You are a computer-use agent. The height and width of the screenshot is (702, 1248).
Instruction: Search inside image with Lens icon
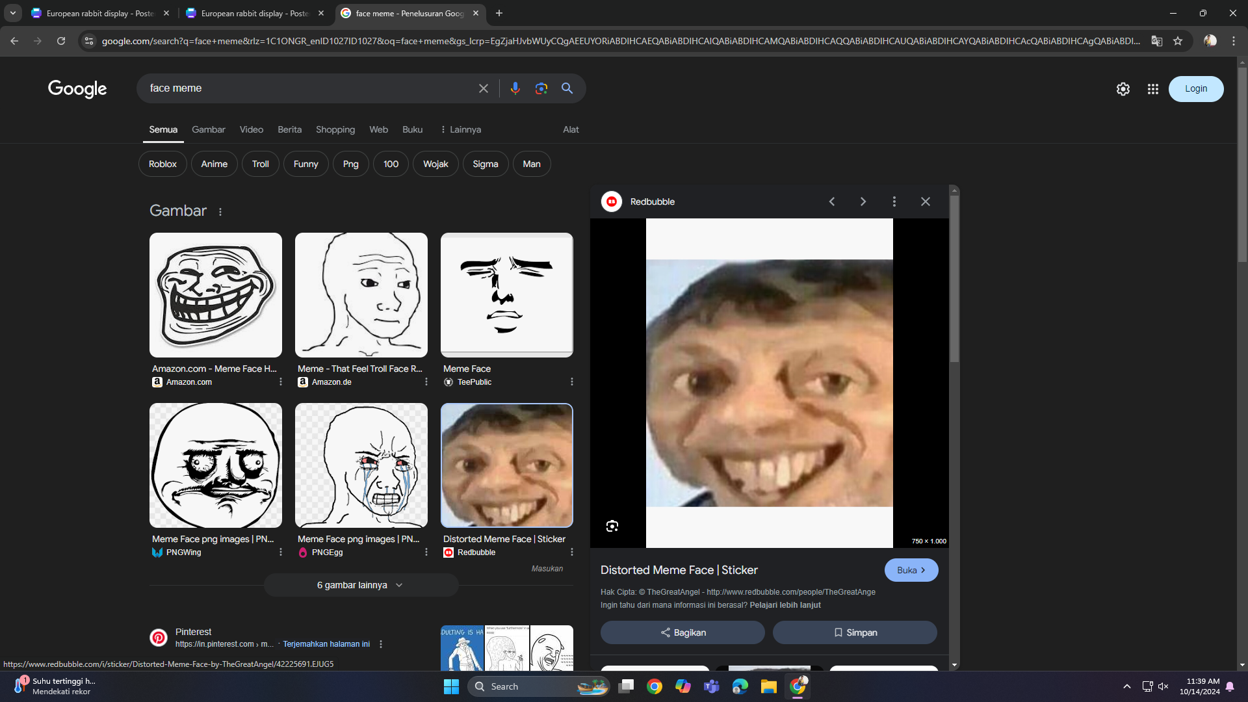(x=612, y=526)
